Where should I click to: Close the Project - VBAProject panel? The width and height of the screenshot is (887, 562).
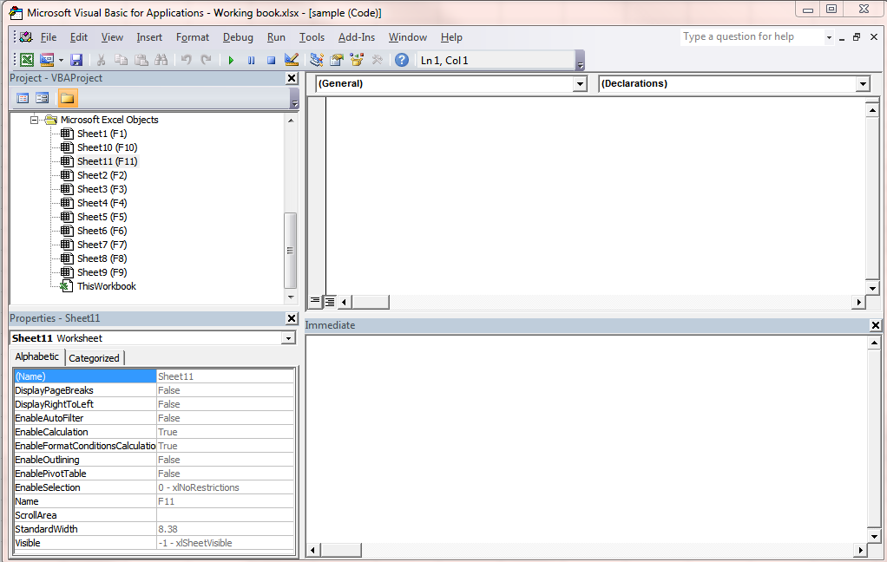tap(292, 78)
